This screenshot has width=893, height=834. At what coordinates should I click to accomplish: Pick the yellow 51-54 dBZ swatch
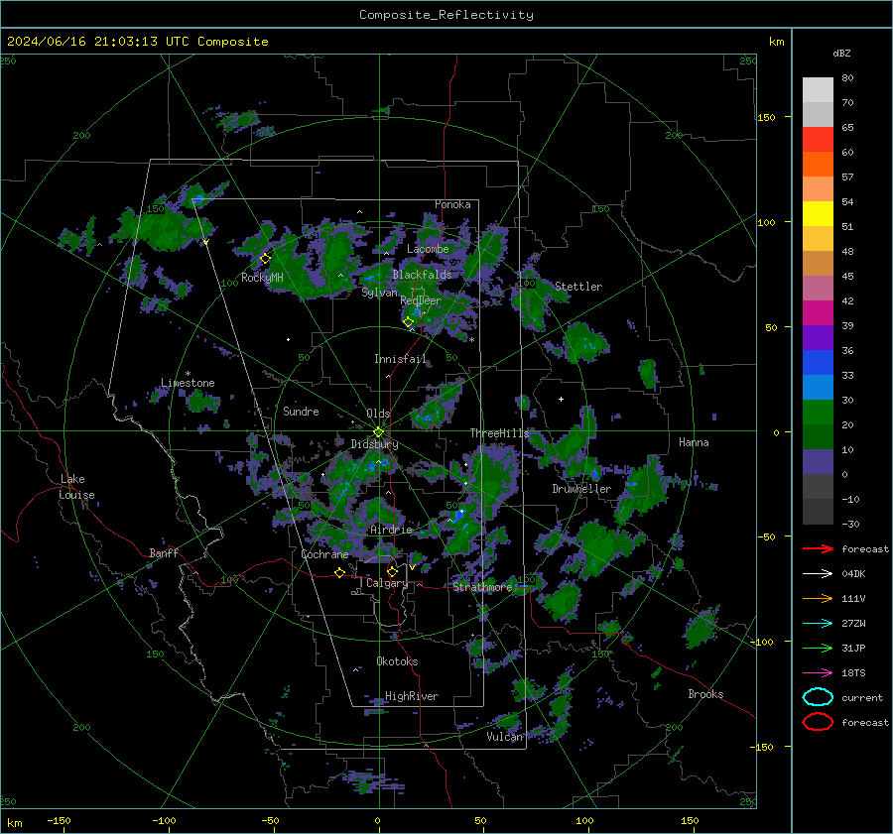click(x=818, y=213)
